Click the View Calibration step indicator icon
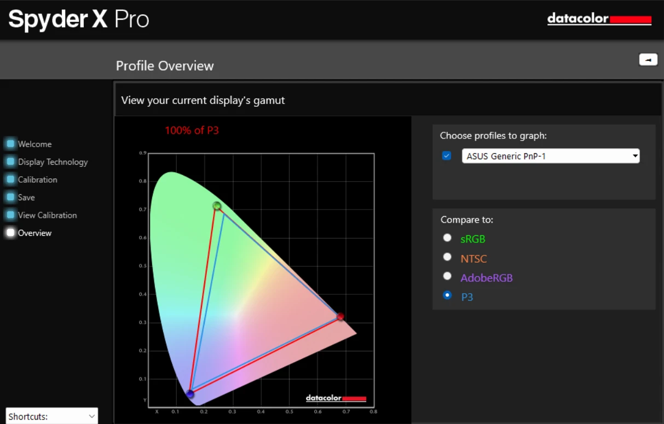This screenshot has height=424, width=664. point(10,215)
